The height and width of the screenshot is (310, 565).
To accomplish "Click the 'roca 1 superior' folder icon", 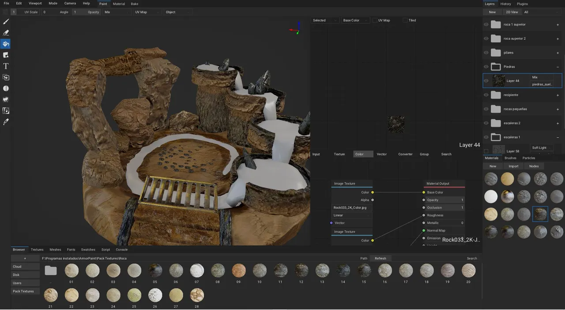I will (x=496, y=25).
